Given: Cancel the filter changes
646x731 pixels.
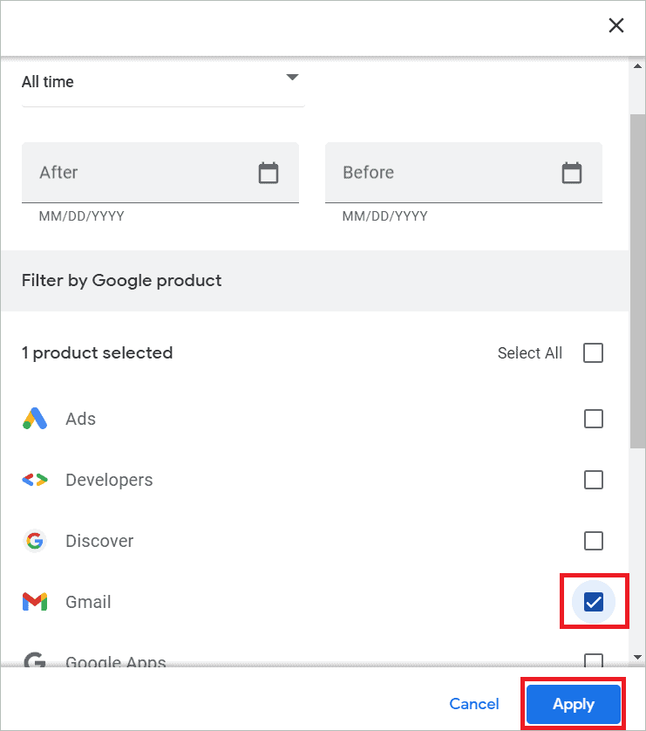Looking at the screenshot, I should (473, 704).
